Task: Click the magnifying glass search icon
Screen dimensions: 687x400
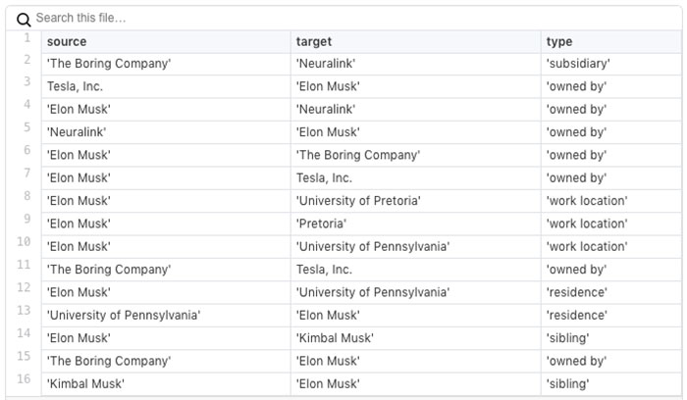Action: coord(24,19)
